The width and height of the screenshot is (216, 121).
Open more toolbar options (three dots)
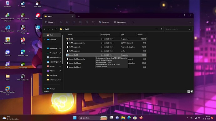tap(133, 22)
